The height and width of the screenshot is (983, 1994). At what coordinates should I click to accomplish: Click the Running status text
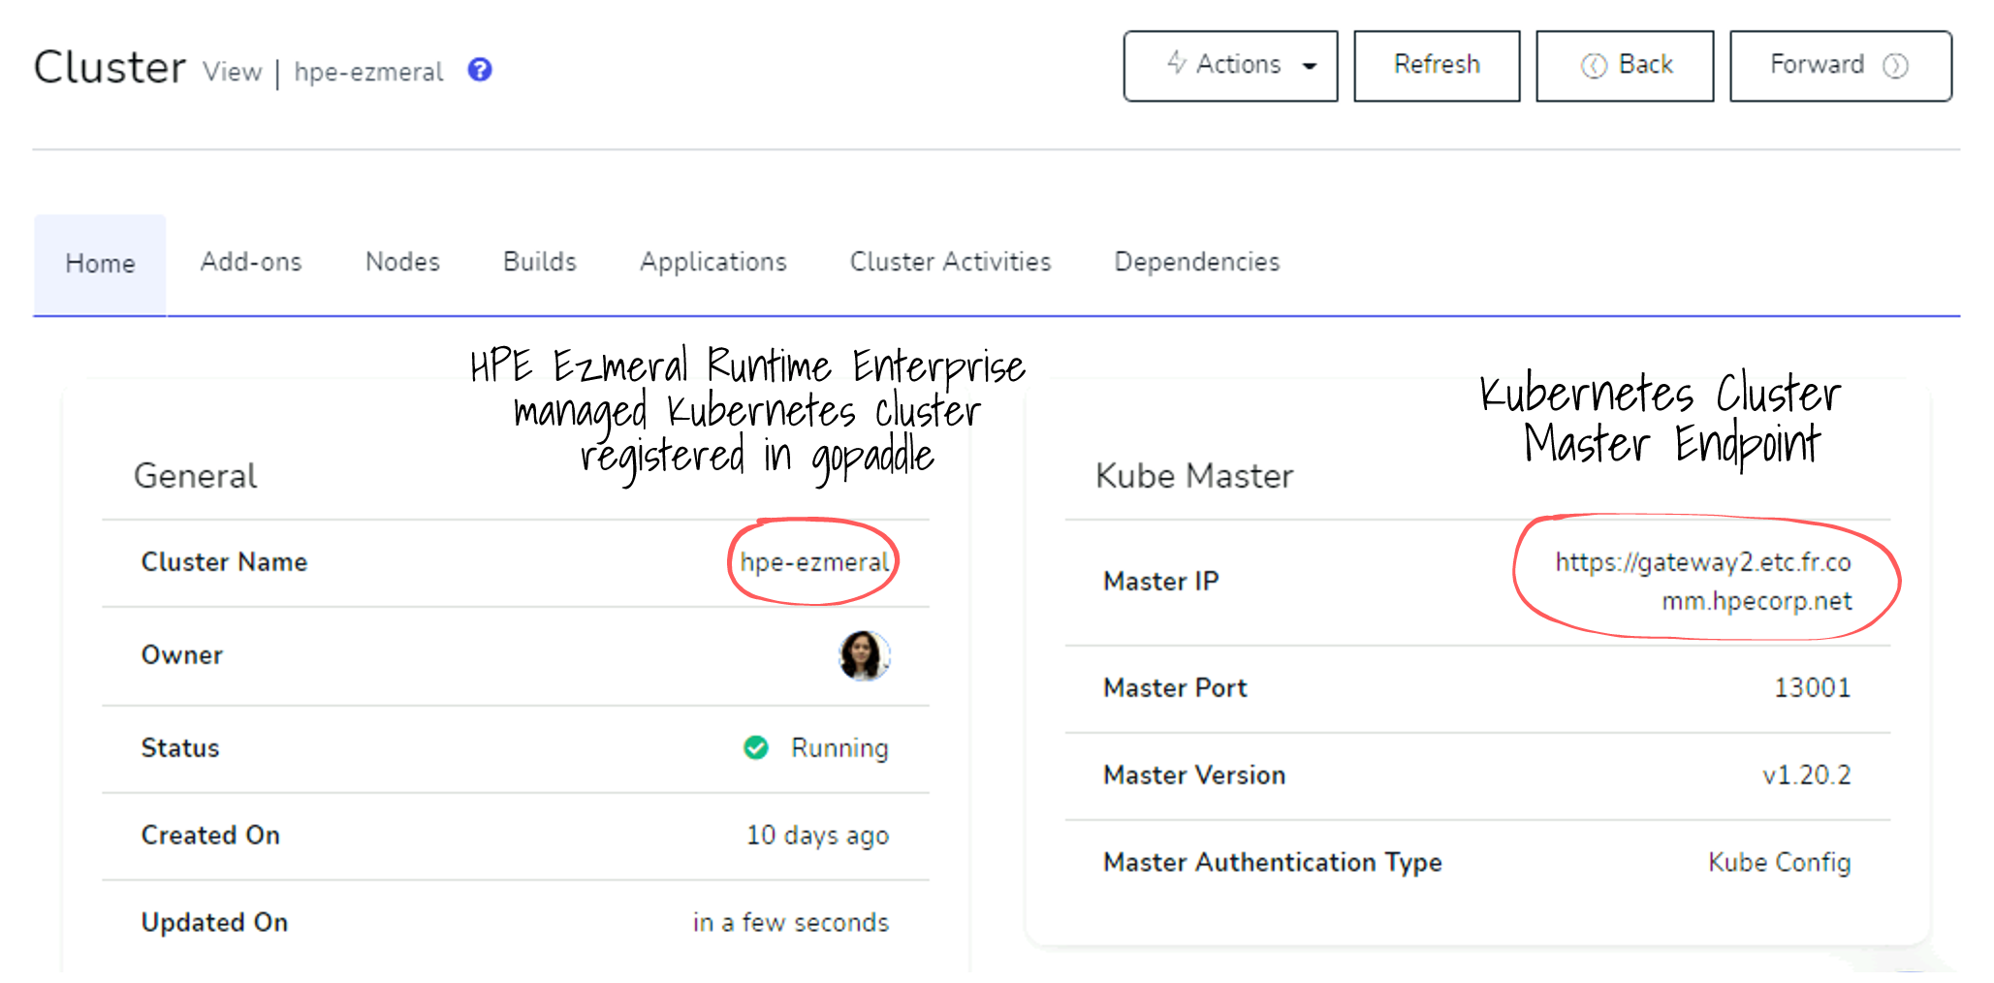tap(839, 748)
